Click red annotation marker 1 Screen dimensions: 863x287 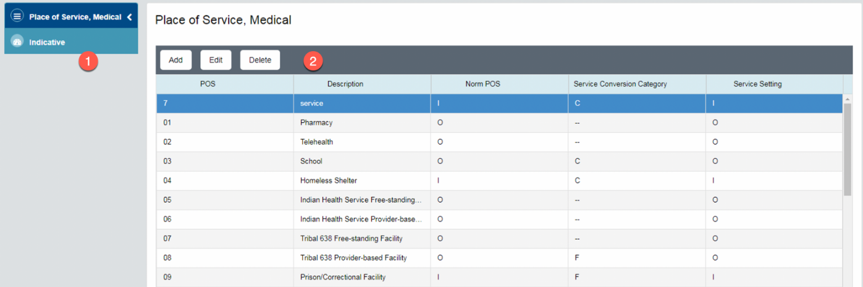coord(88,61)
